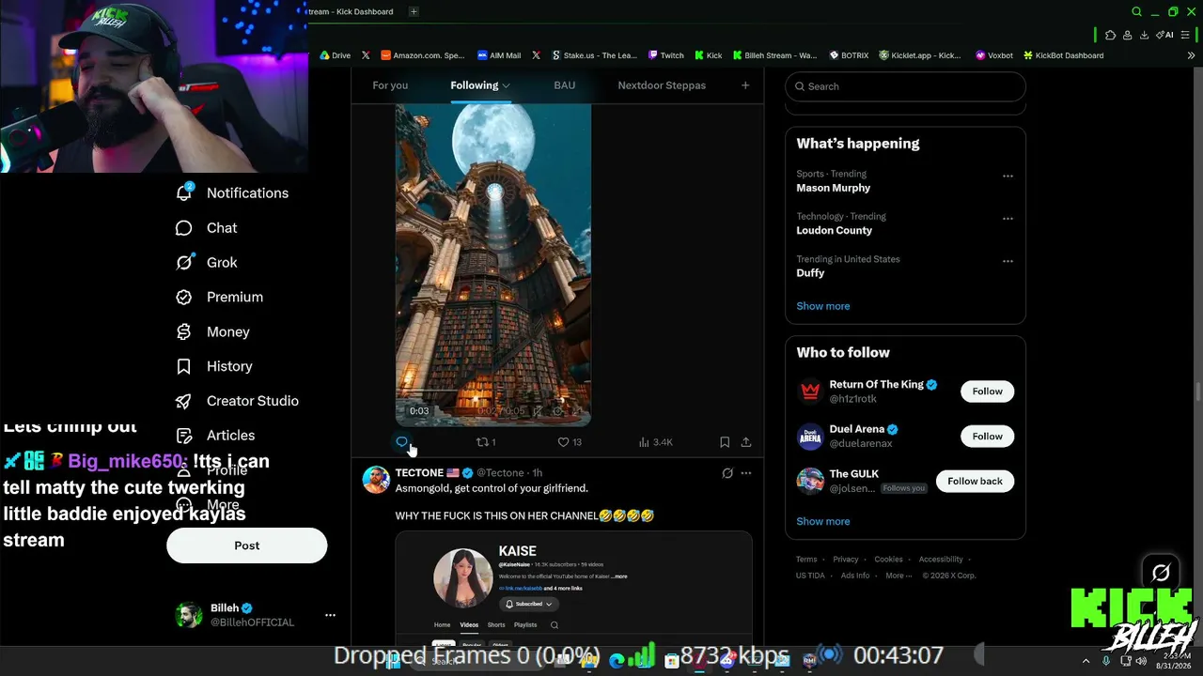1203x676 pixels.
Task: Open Grok from the sidebar
Action: click(207, 263)
